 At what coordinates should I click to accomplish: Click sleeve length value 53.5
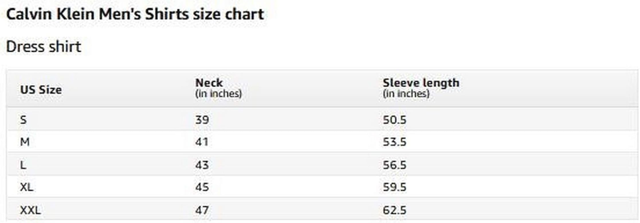394,142
